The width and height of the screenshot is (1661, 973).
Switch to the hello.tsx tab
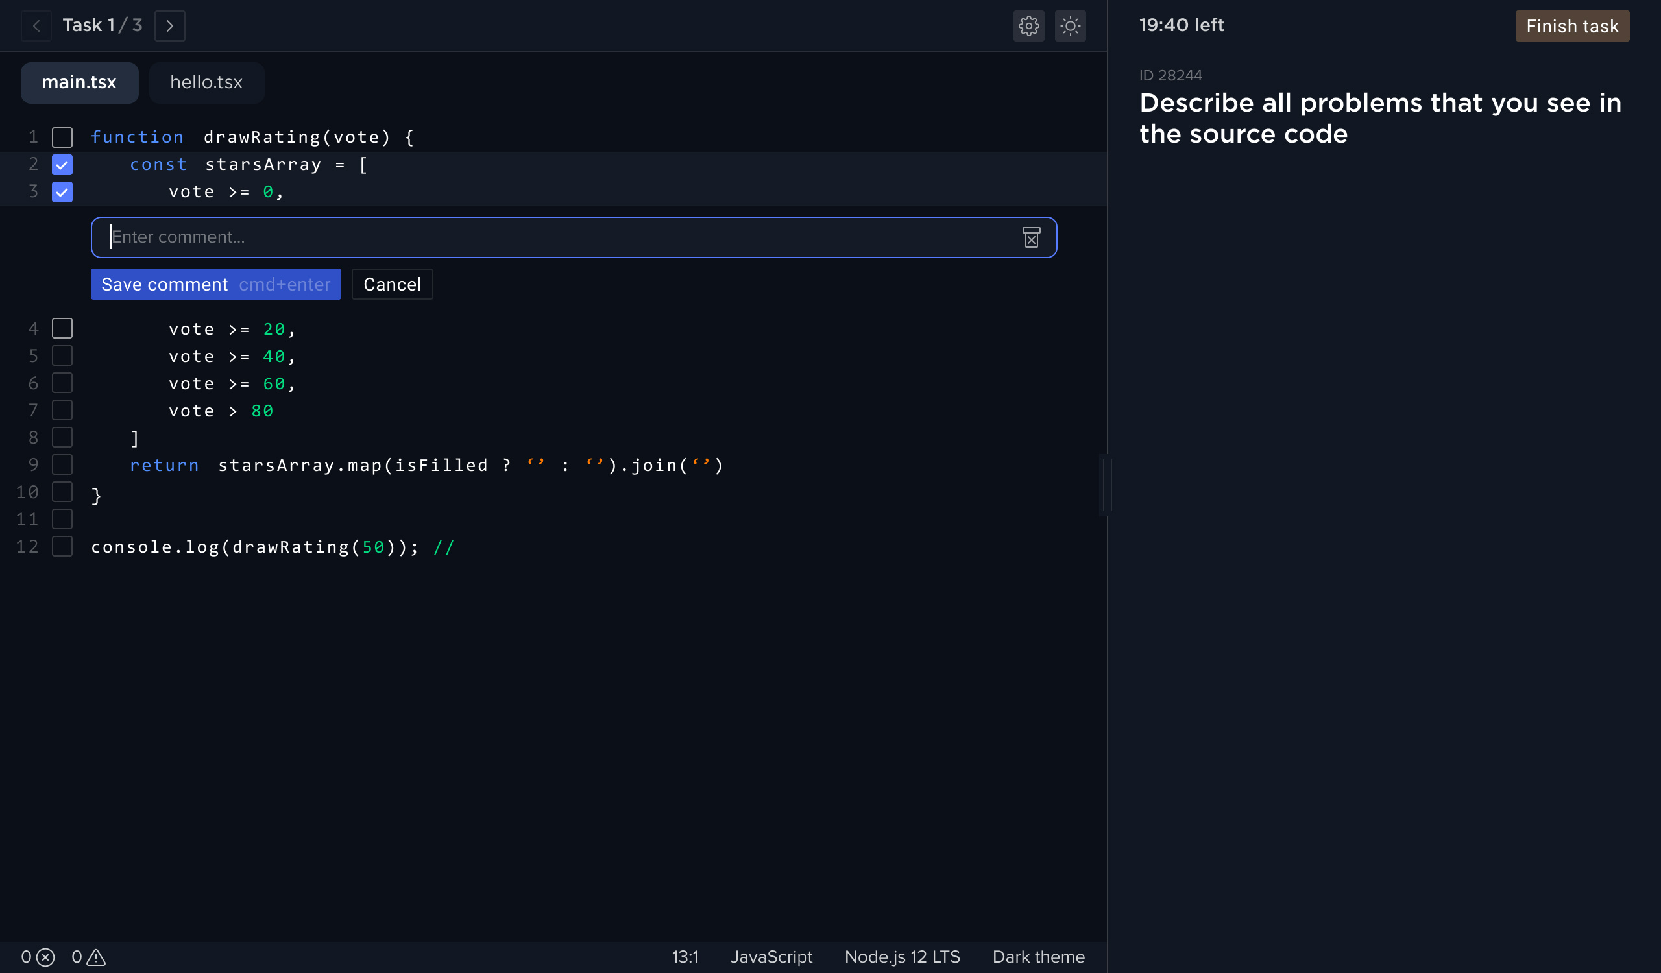[206, 82]
